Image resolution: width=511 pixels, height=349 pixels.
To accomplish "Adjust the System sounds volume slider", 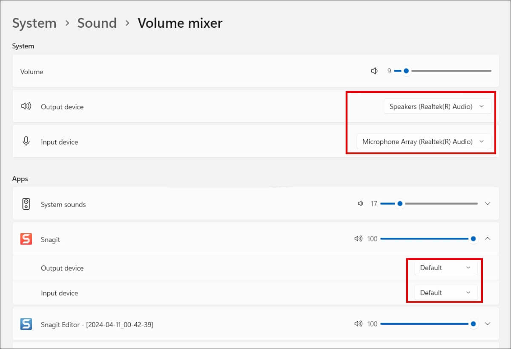I will (x=429, y=204).
